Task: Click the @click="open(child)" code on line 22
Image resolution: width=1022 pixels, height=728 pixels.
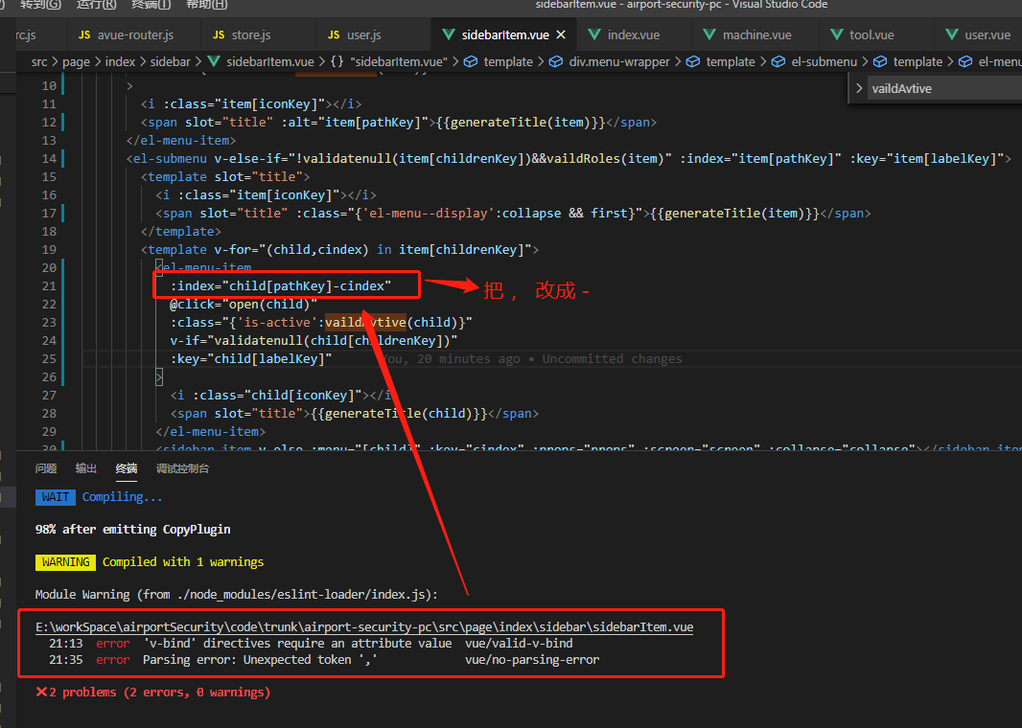Action: pyautogui.click(x=244, y=304)
